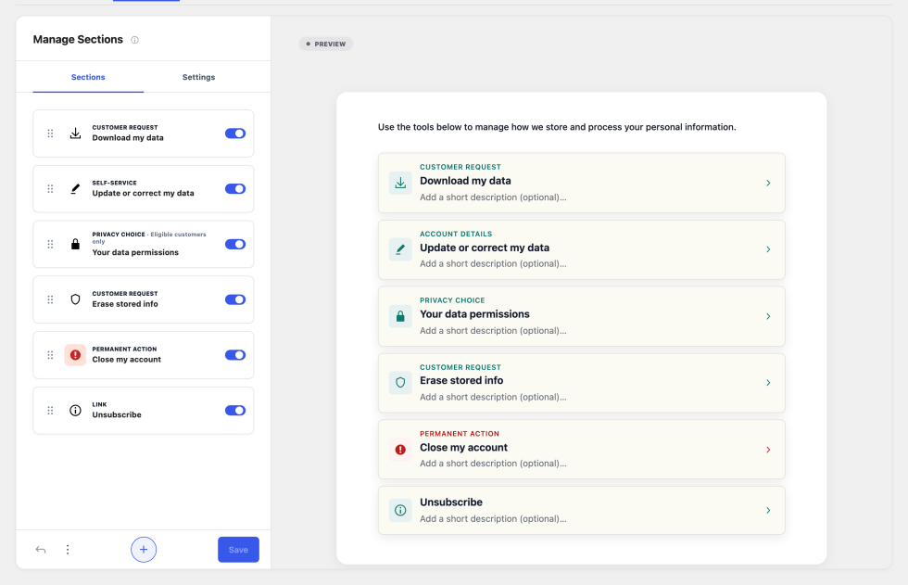
Task: Grab the drag handle for Erase stored info
Action: pos(50,299)
